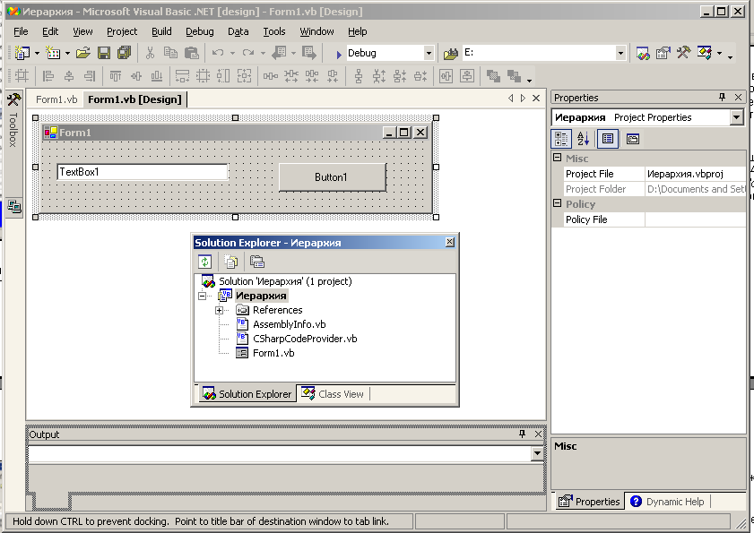Switch to the Form1.vb code tab
Screen dimensions: 754x533
coord(56,99)
